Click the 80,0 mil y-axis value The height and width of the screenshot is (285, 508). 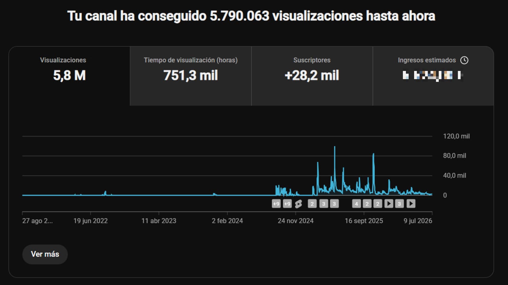click(454, 156)
